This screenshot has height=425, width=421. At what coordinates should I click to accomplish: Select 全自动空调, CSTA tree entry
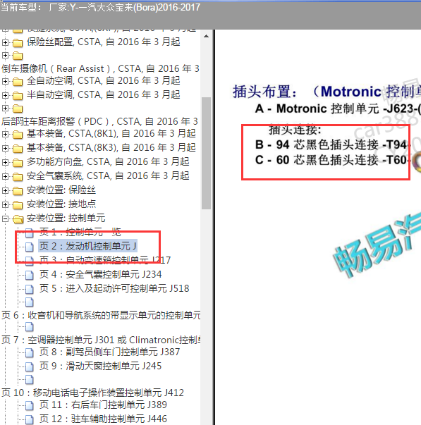coord(104,81)
